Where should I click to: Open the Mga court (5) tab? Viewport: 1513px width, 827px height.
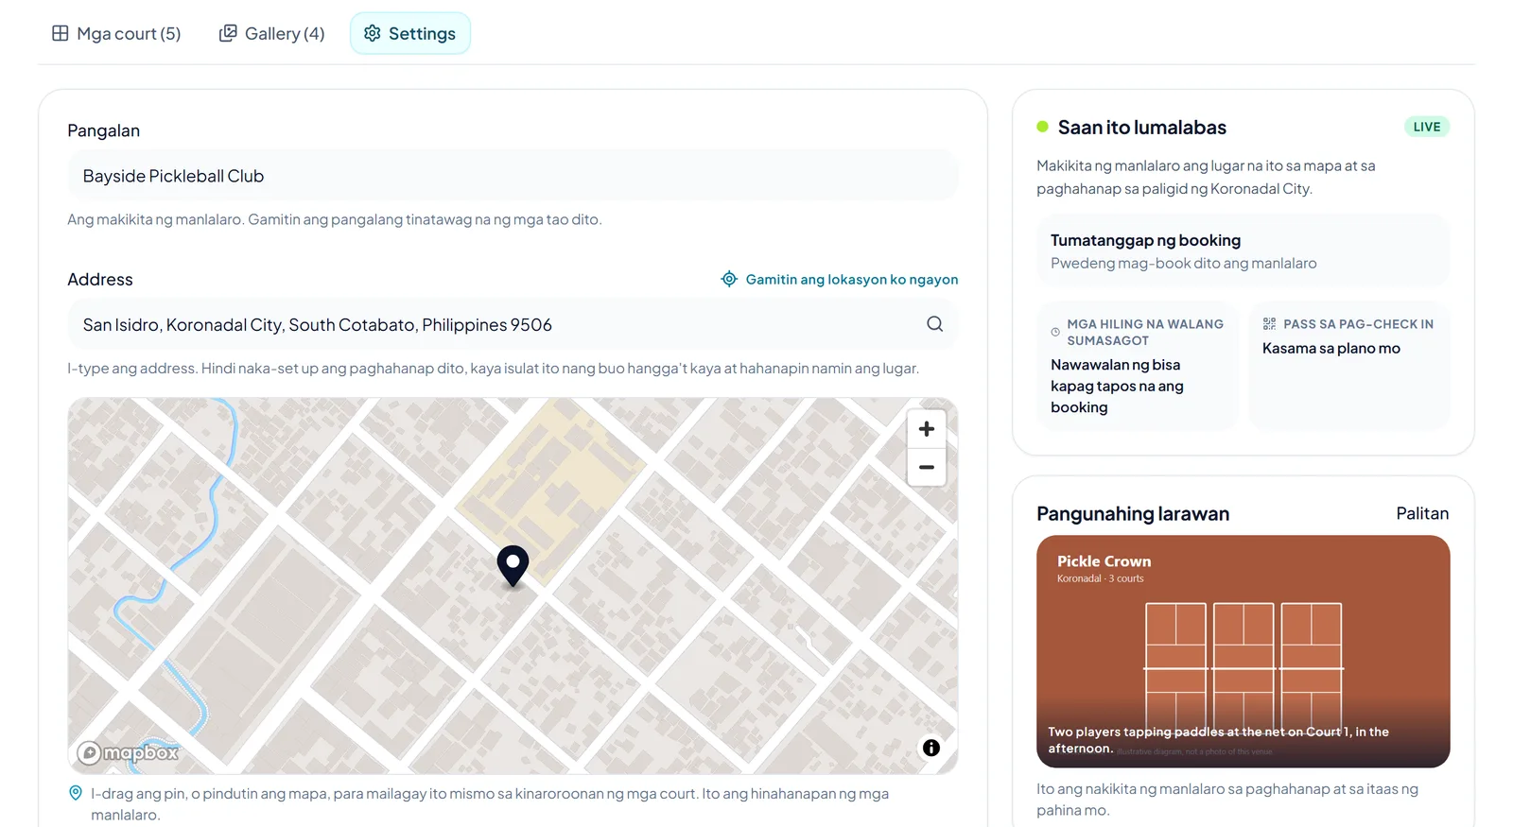click(116, 34)
